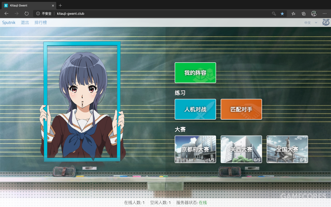Screen dimensions: 331x207
Task: Open the 我的阵容 green deck button
Action: (x=195, y=73)
